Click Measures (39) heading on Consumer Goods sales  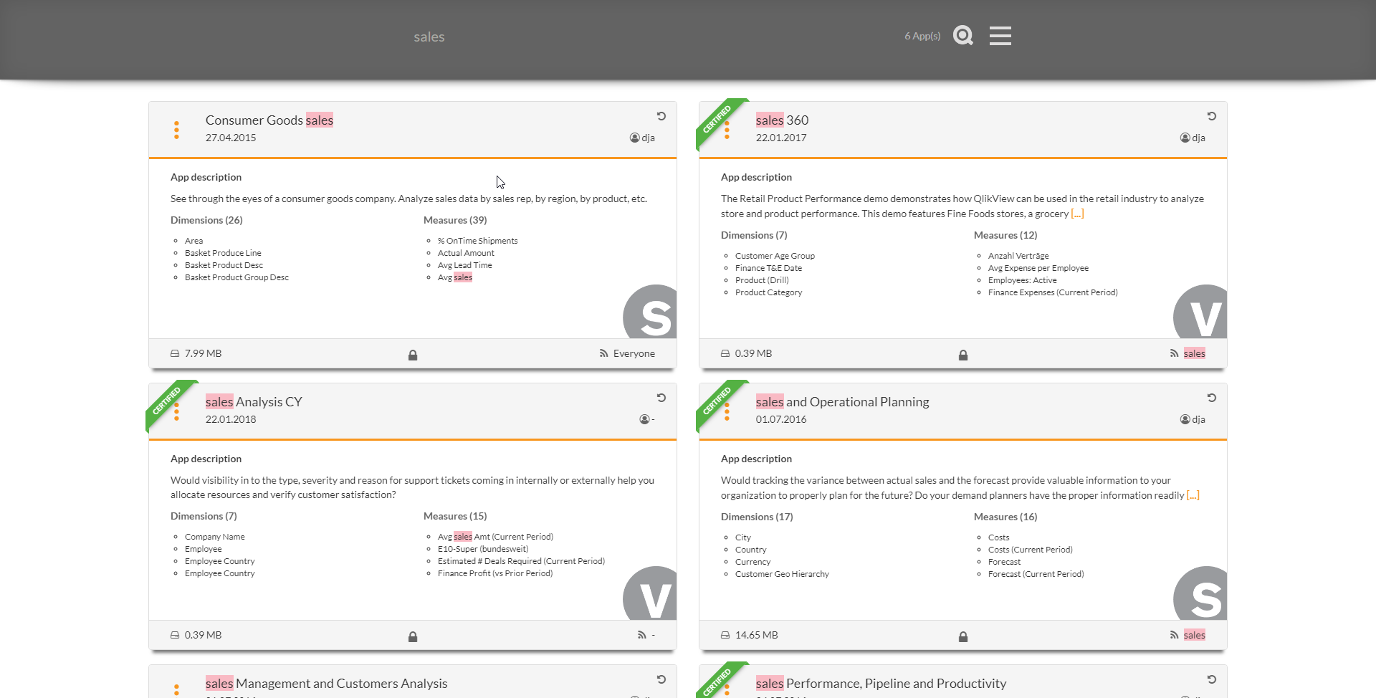(x=455, y=220)
